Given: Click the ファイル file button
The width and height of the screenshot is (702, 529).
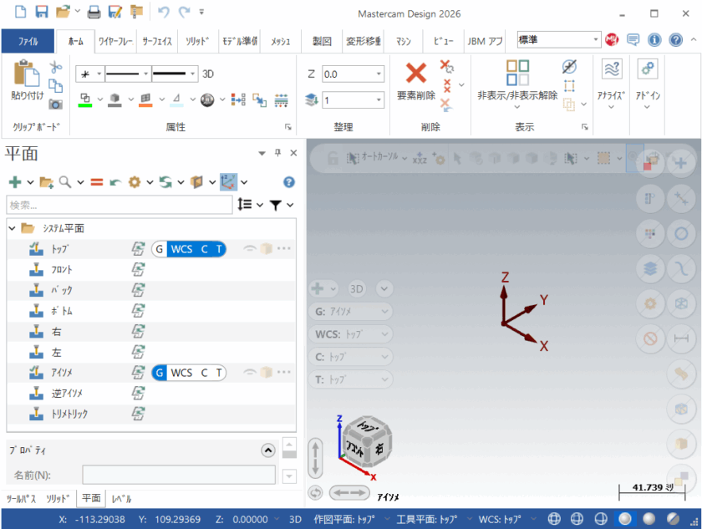Looking at the screenshot, I should coord(27,40).
